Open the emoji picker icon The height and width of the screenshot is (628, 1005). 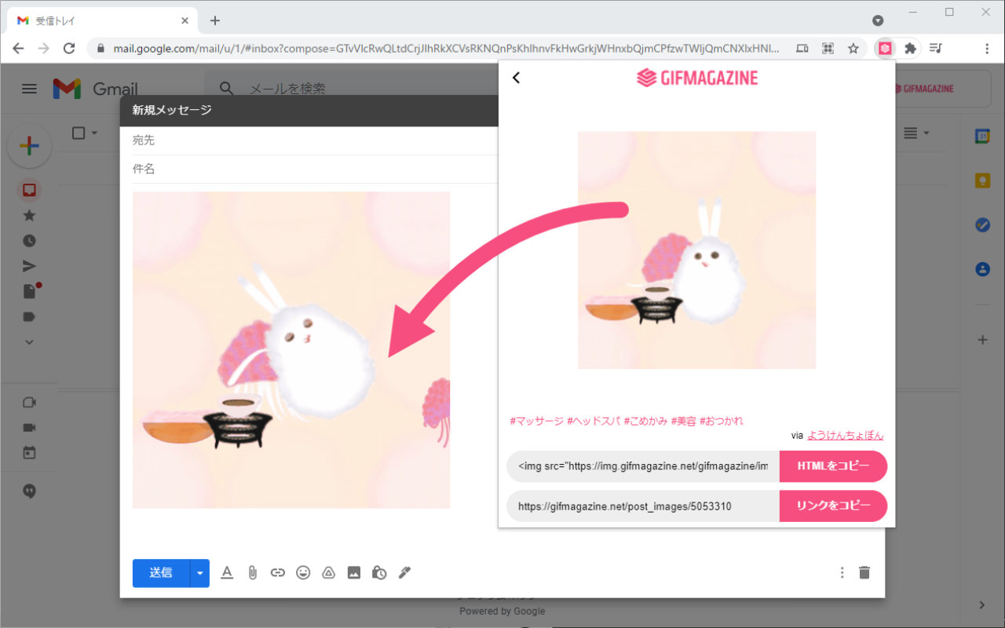click(303, 573)
